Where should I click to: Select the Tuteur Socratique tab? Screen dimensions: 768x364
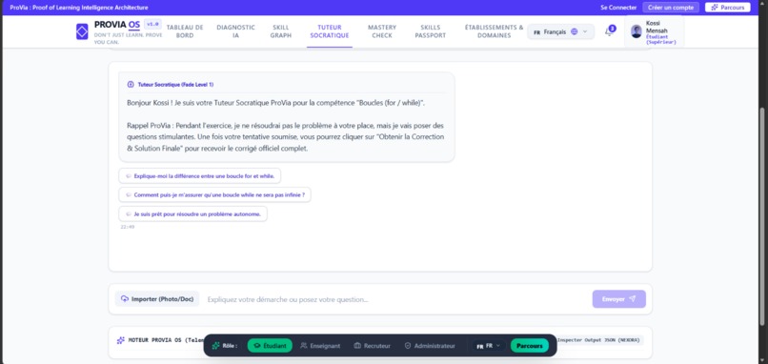[x=330, y=31]
